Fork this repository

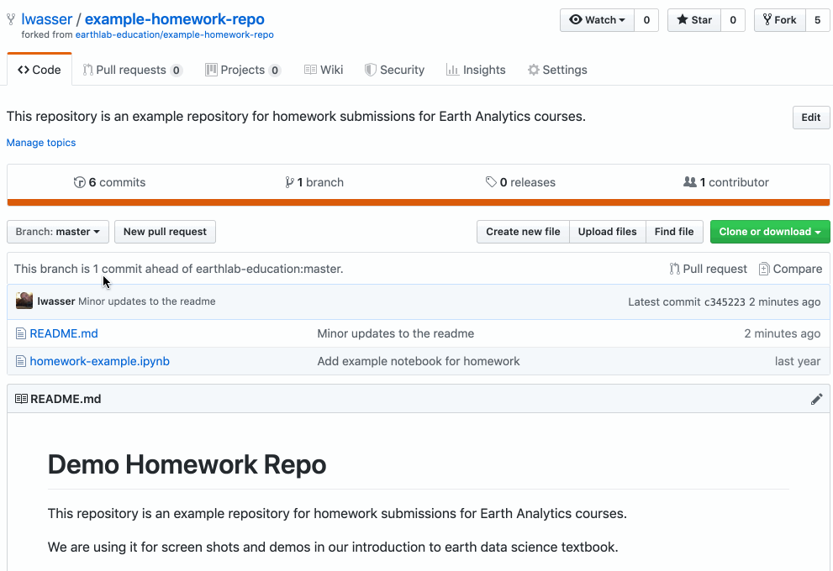779,20
